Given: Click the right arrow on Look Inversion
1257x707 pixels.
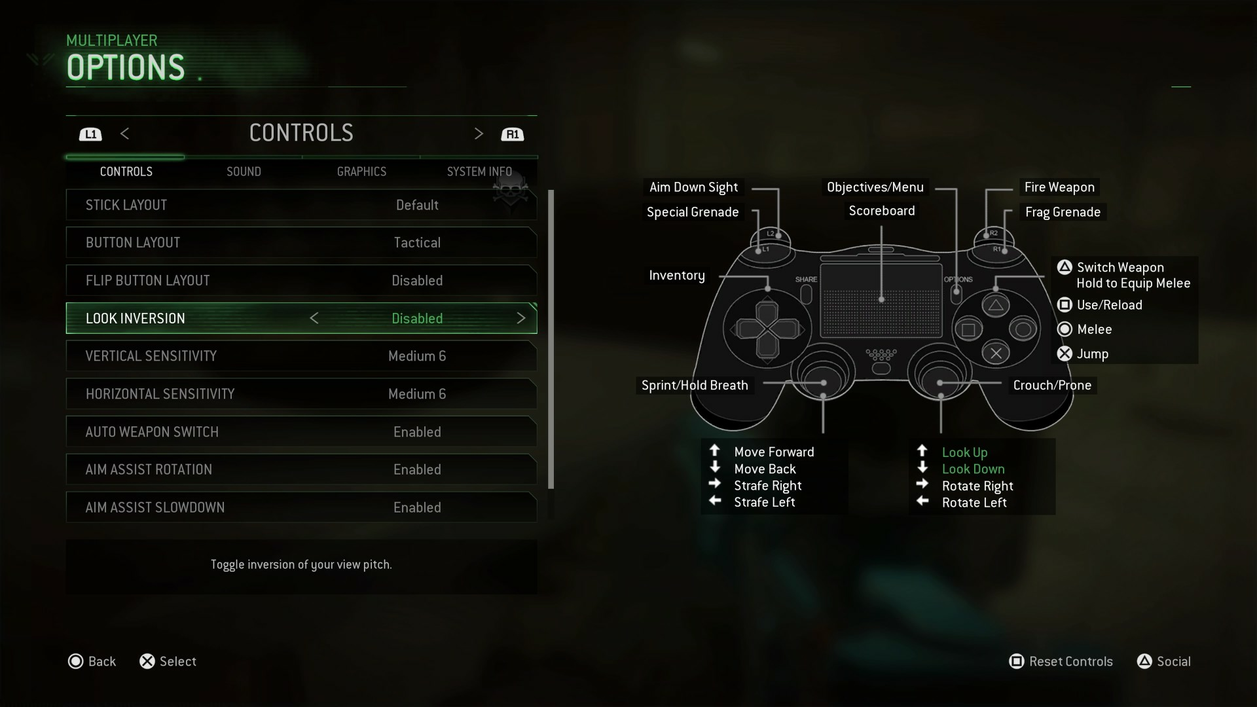Looking at the screenshot, I should [521, 317].
